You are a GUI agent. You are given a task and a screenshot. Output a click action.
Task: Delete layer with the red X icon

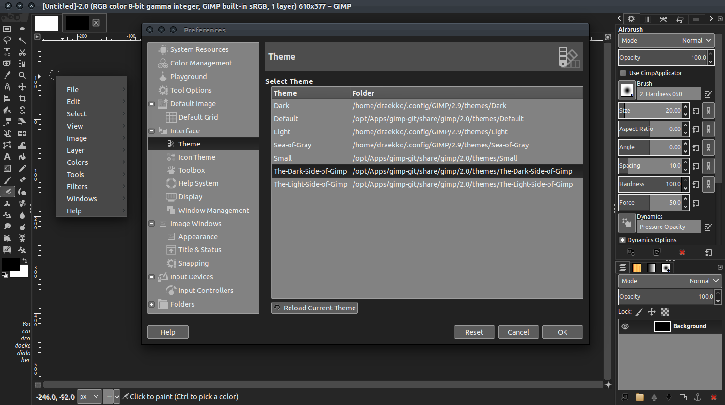(x=713, y=397)
